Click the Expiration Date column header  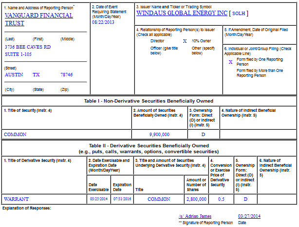tap(122, 187)
